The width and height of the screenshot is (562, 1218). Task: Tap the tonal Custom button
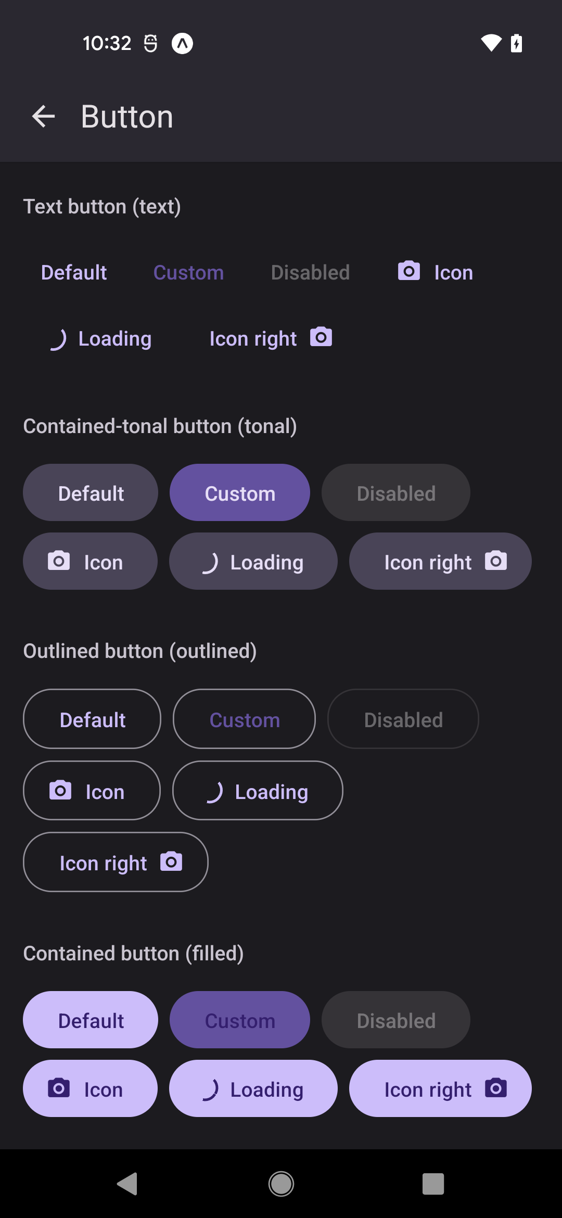[240, 493]
